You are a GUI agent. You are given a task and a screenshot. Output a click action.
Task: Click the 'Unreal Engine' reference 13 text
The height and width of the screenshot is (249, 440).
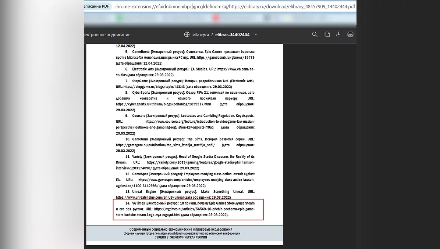144,192
